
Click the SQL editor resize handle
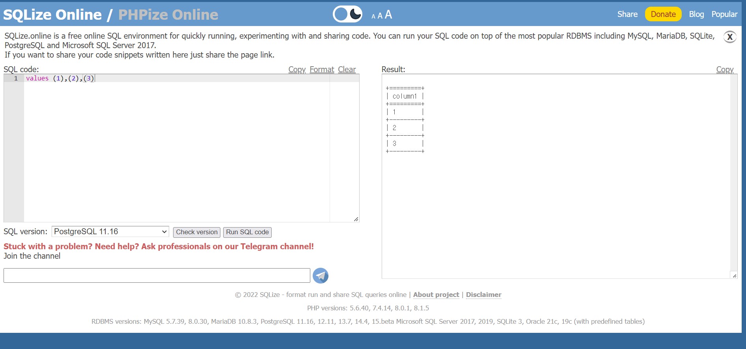[x=356, y=219]
